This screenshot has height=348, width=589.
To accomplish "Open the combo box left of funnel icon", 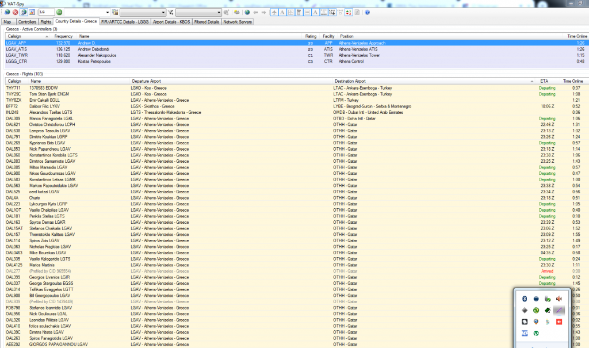I will pyautogui.click(x=143, y=13).
